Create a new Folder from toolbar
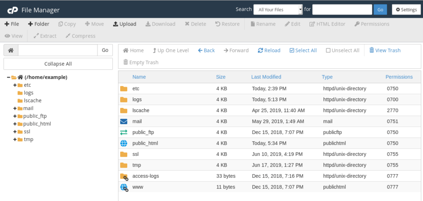 tap(38, 24)
